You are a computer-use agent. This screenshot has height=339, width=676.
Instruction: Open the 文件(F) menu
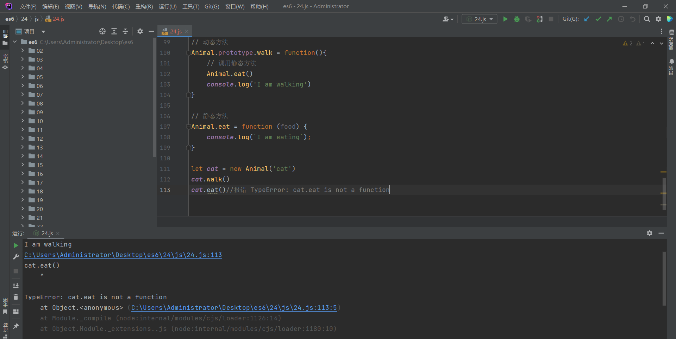point(28,6)
